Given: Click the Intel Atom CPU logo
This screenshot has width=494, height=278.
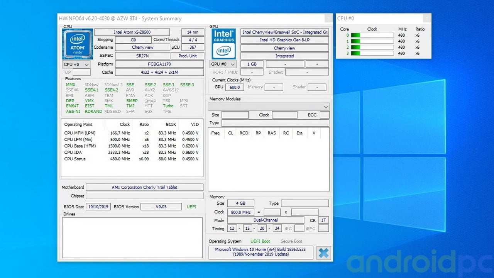Looking at the screenshot, I should (x=77, y=44).
